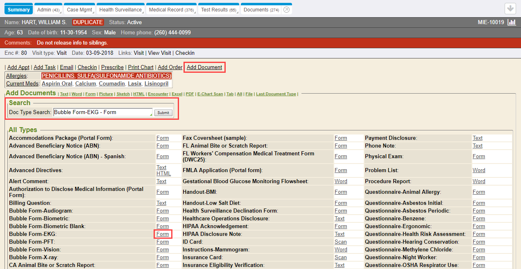521x269 pixels.
Task: Click the Print Chart link
Action: [x=140, y=67]
